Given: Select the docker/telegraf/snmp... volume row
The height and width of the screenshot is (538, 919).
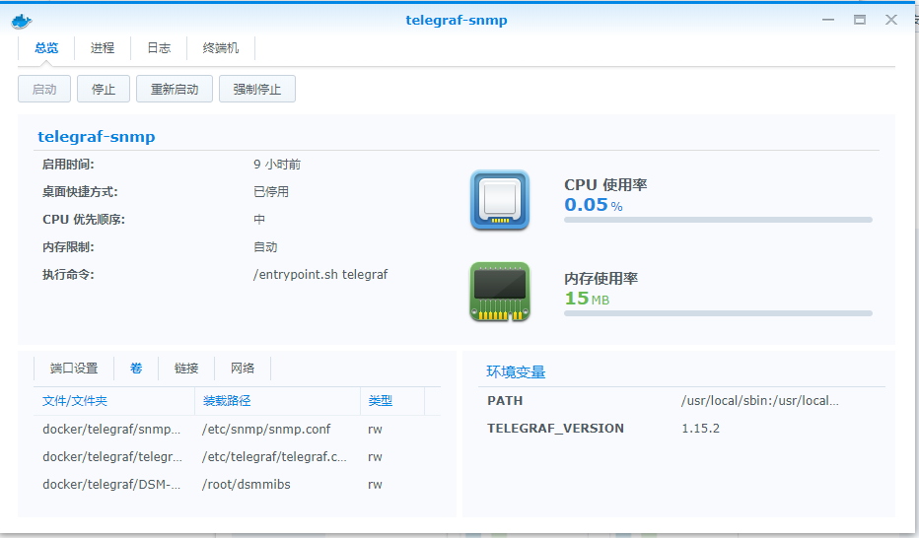Looking at the screenshot, I should click(238, 429).
